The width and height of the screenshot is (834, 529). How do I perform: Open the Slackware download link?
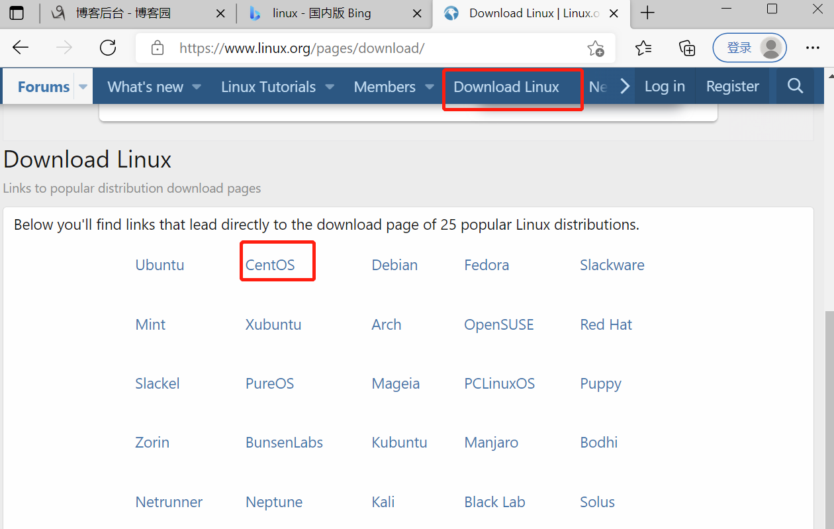pyautogui.click(x=612, y=265)
